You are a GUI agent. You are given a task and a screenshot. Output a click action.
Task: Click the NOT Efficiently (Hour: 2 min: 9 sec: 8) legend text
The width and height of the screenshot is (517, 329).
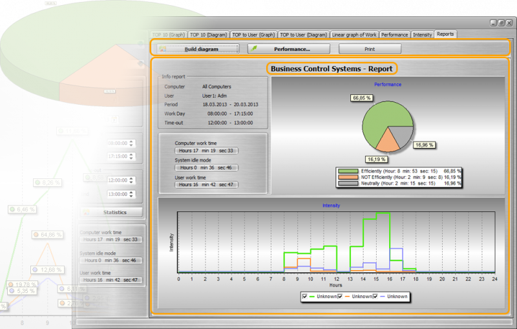401,177
